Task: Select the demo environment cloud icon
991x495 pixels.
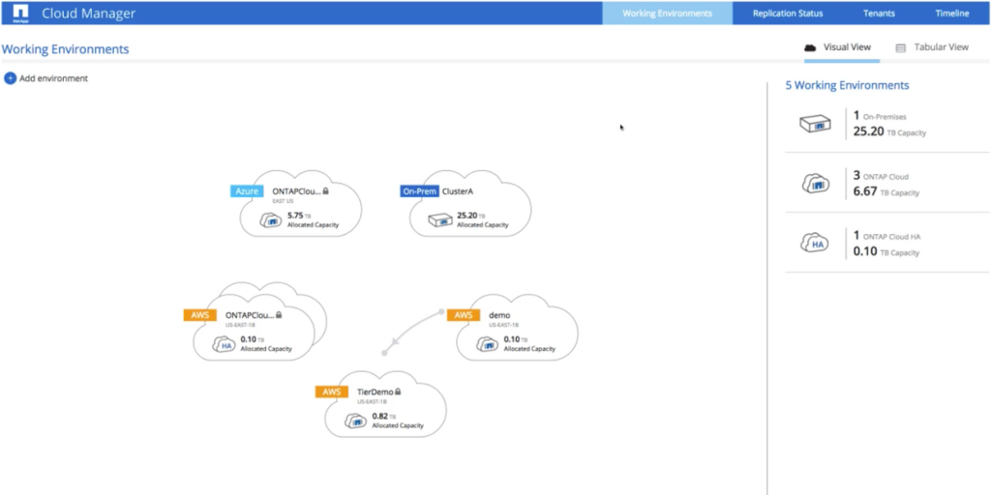Action: tap(487, 344)
